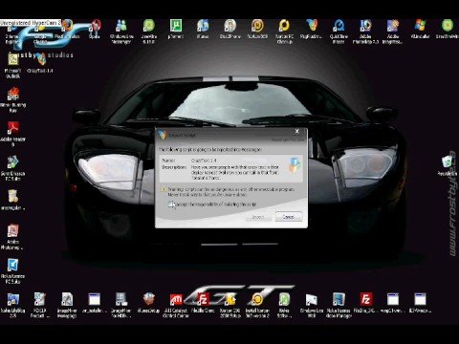
Task: Select the Norton 360 2008 Setup icon
Action: (230, 305)
